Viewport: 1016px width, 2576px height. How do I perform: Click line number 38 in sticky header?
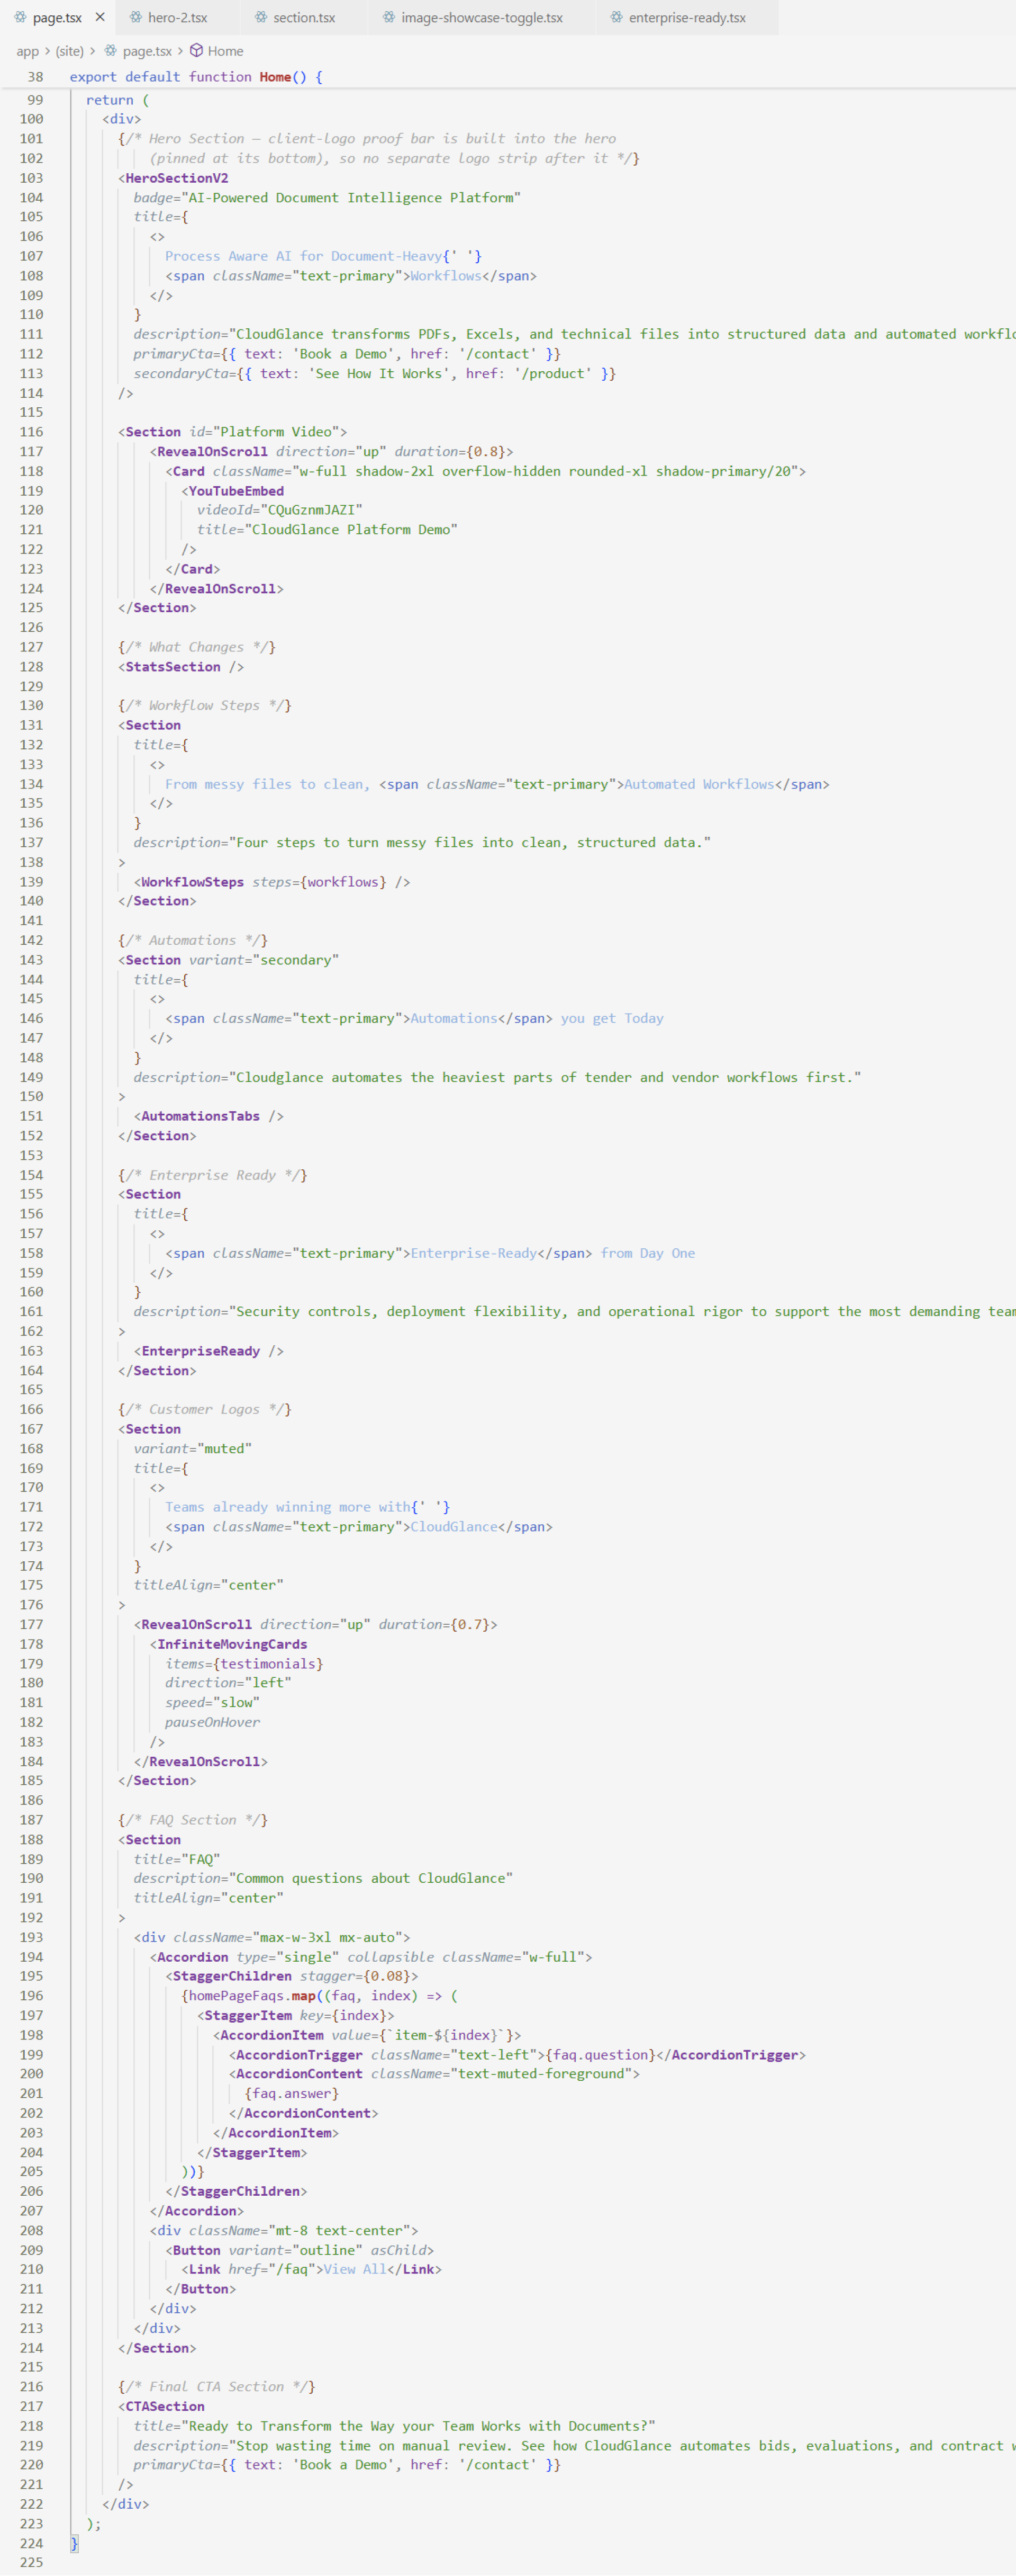point(35,77)
